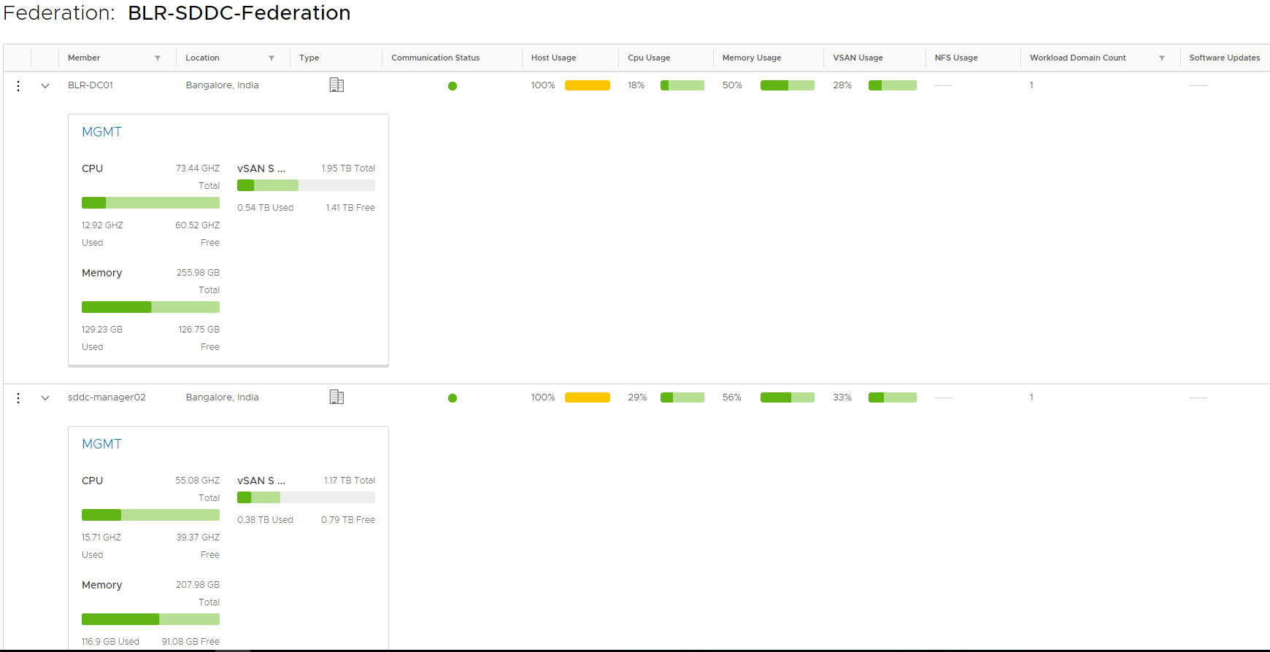Click the Memory bar in BLR-DC01's MGMT card
Image resolution: width=1270 pixels, height=652 pixels.
pos(150,307)
